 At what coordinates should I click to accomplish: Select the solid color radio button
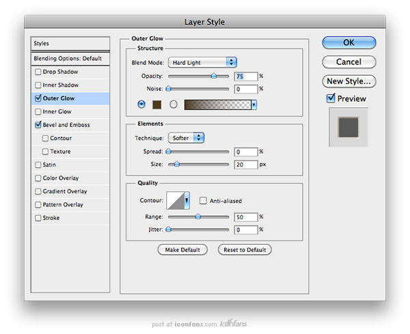141,105
